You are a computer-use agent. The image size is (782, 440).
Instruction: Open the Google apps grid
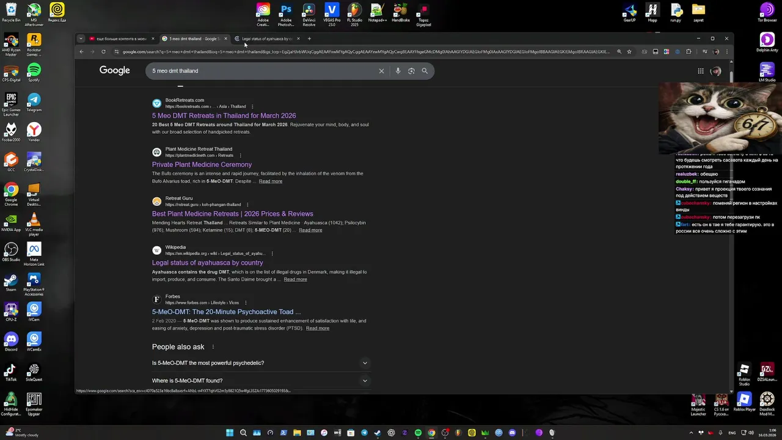click(701, 71)
